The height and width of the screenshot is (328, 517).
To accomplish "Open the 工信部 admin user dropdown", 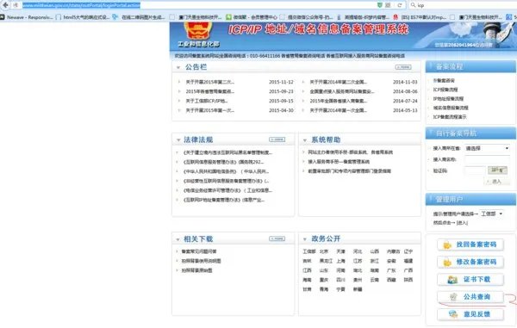I will (491, 214).
